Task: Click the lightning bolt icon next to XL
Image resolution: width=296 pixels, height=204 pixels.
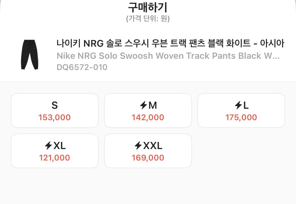Action: tap(48, 145)
